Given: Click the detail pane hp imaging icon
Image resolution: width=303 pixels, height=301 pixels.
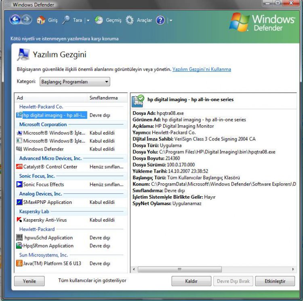Looking at the screenshot, I should pyautogui.click(x=138, y=101).
